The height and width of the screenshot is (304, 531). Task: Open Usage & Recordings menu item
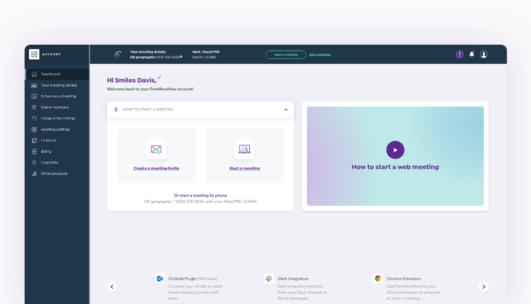click(x=57, y=118)
